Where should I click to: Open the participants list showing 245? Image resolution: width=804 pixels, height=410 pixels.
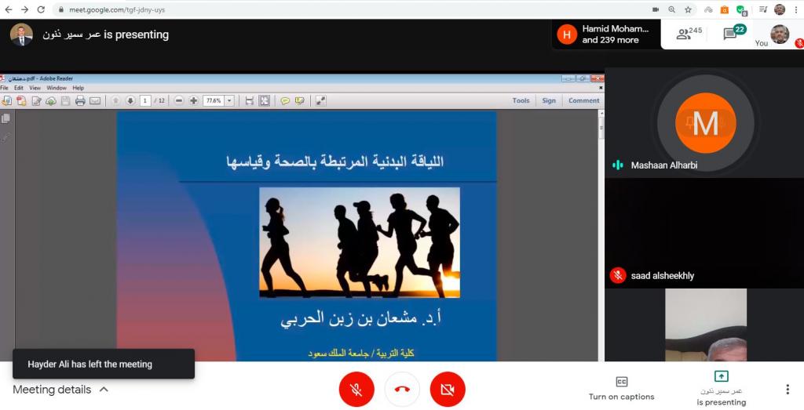(689, 34)
